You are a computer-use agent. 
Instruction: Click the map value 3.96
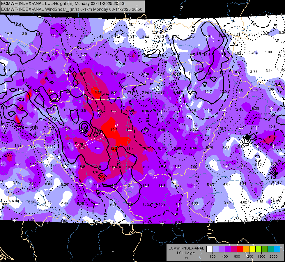click(x=226, y=166)
